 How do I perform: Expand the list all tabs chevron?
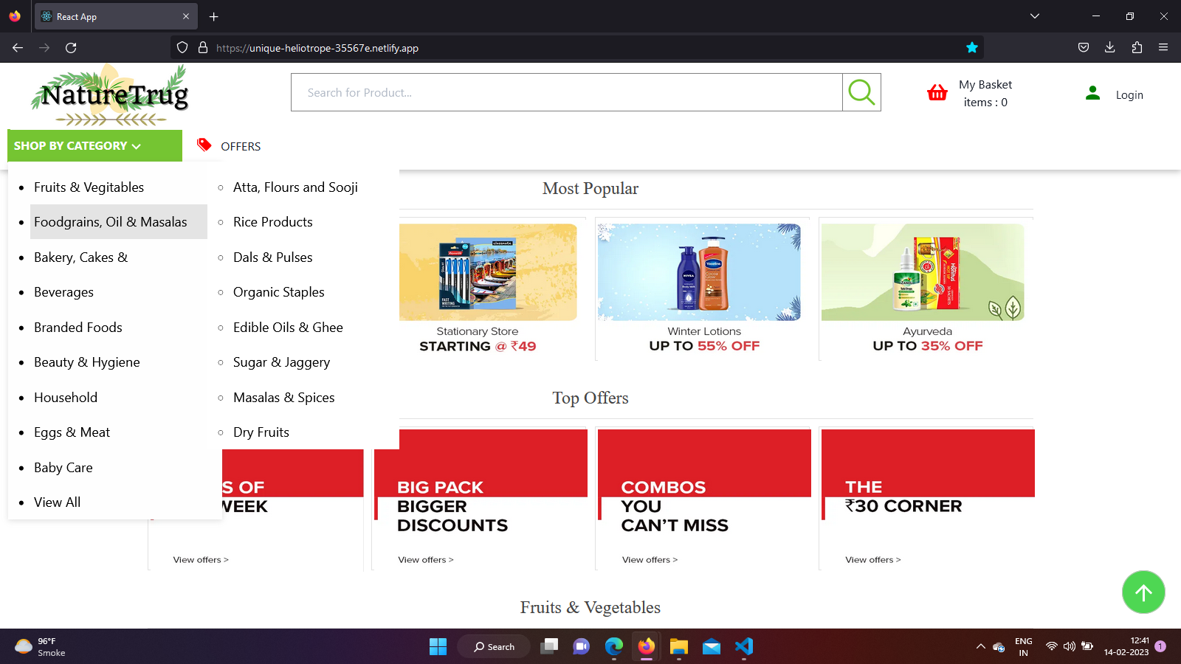pyautogui.click(x=1035, y=16)
